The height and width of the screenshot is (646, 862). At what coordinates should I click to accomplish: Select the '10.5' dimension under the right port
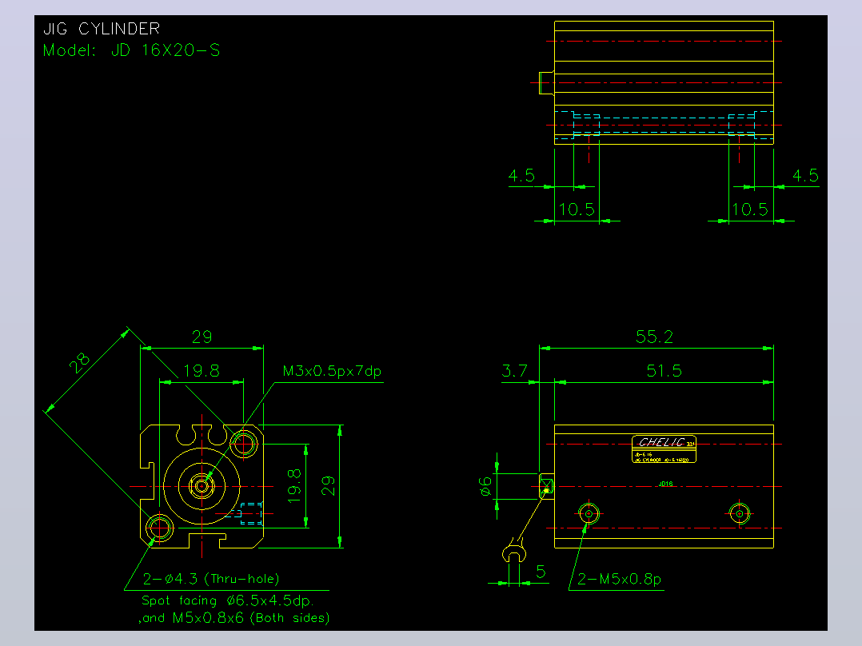[750, 209]
